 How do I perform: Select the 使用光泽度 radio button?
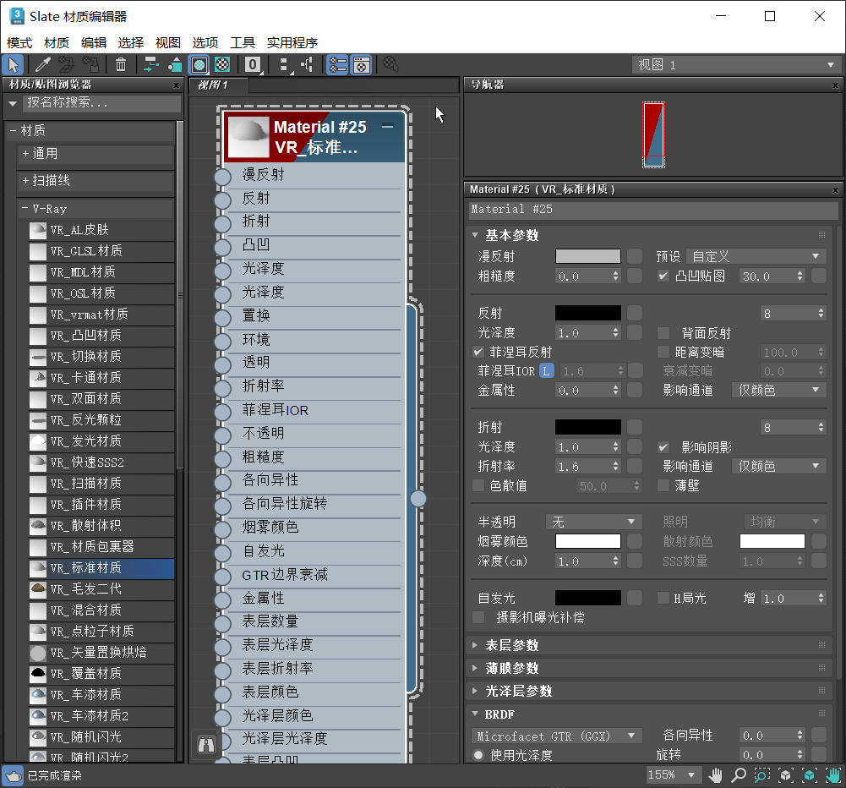478,755
